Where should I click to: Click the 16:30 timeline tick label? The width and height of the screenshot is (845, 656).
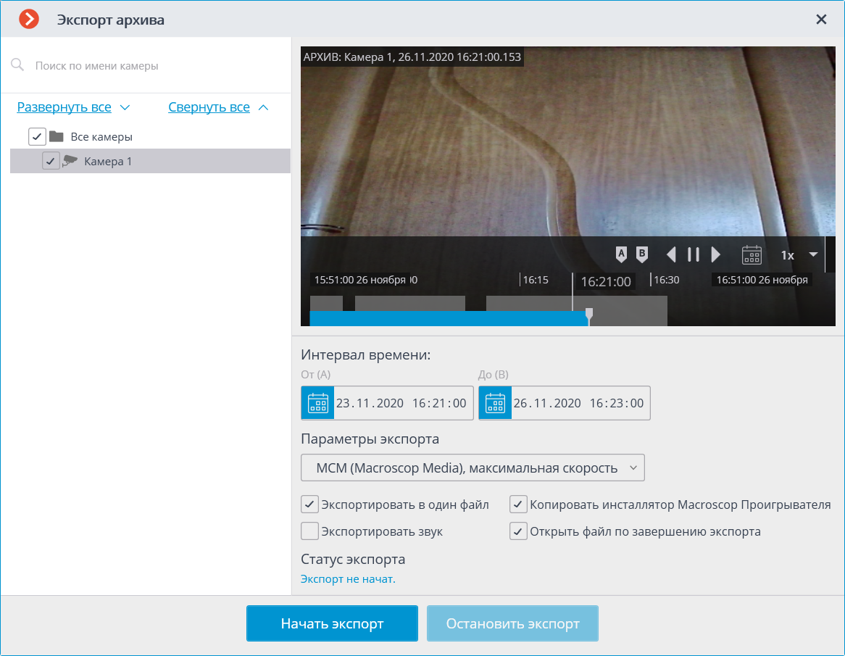pos(667,280)
